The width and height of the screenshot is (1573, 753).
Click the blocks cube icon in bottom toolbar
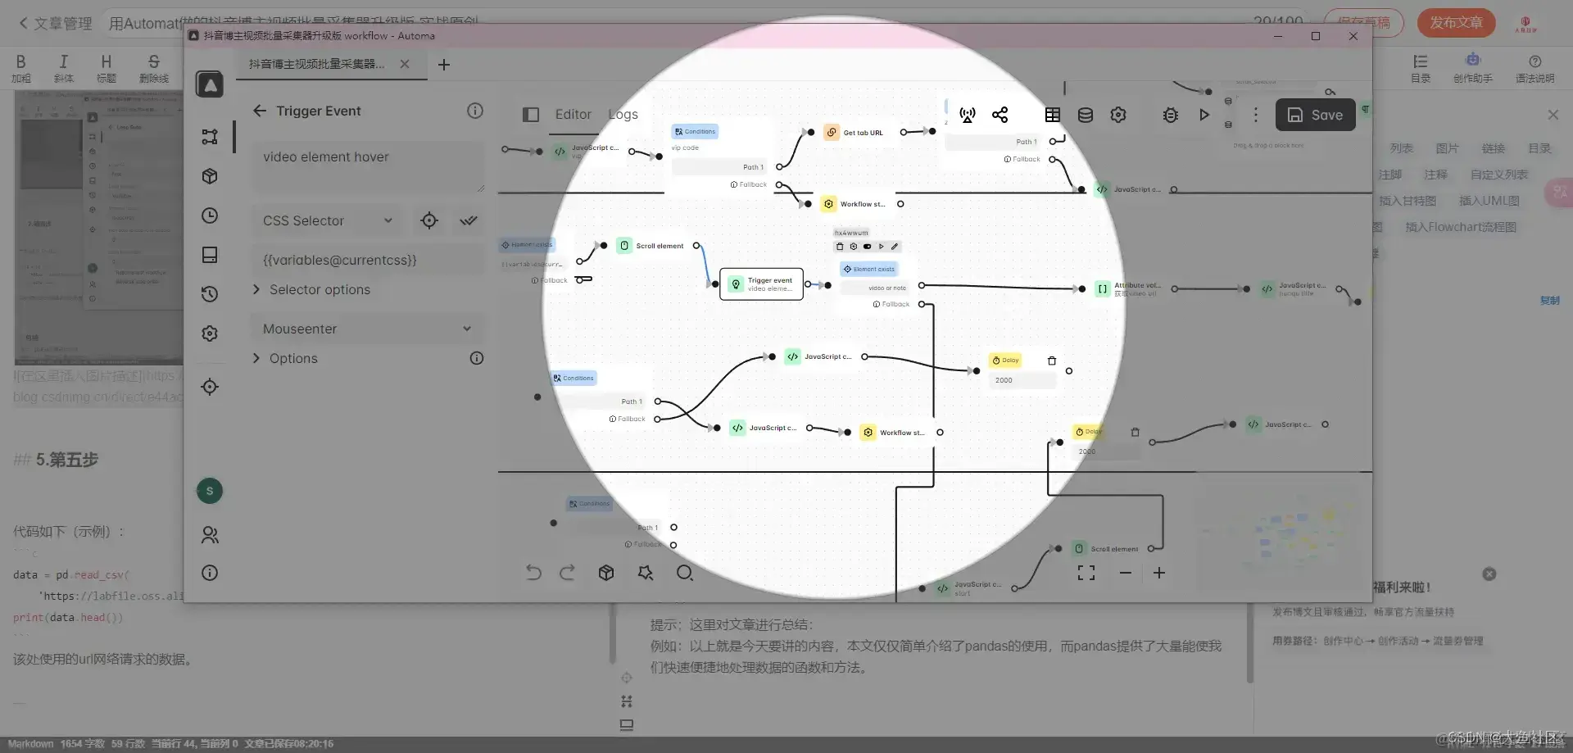tap(606, 573)
